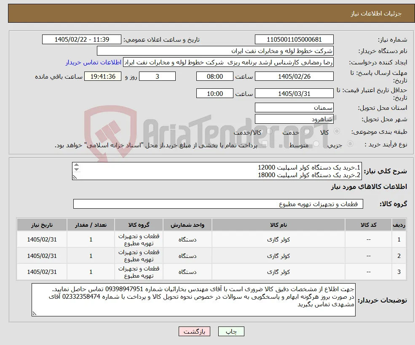Click the buyer notes text area

pyautogui.click(x=193, y=300)
